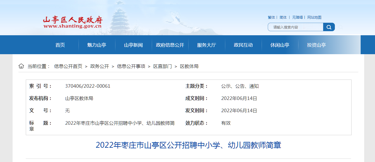The image size is (375, 162).
Task: Select index number 370406/2022-00061
Action: click(88, 86)
